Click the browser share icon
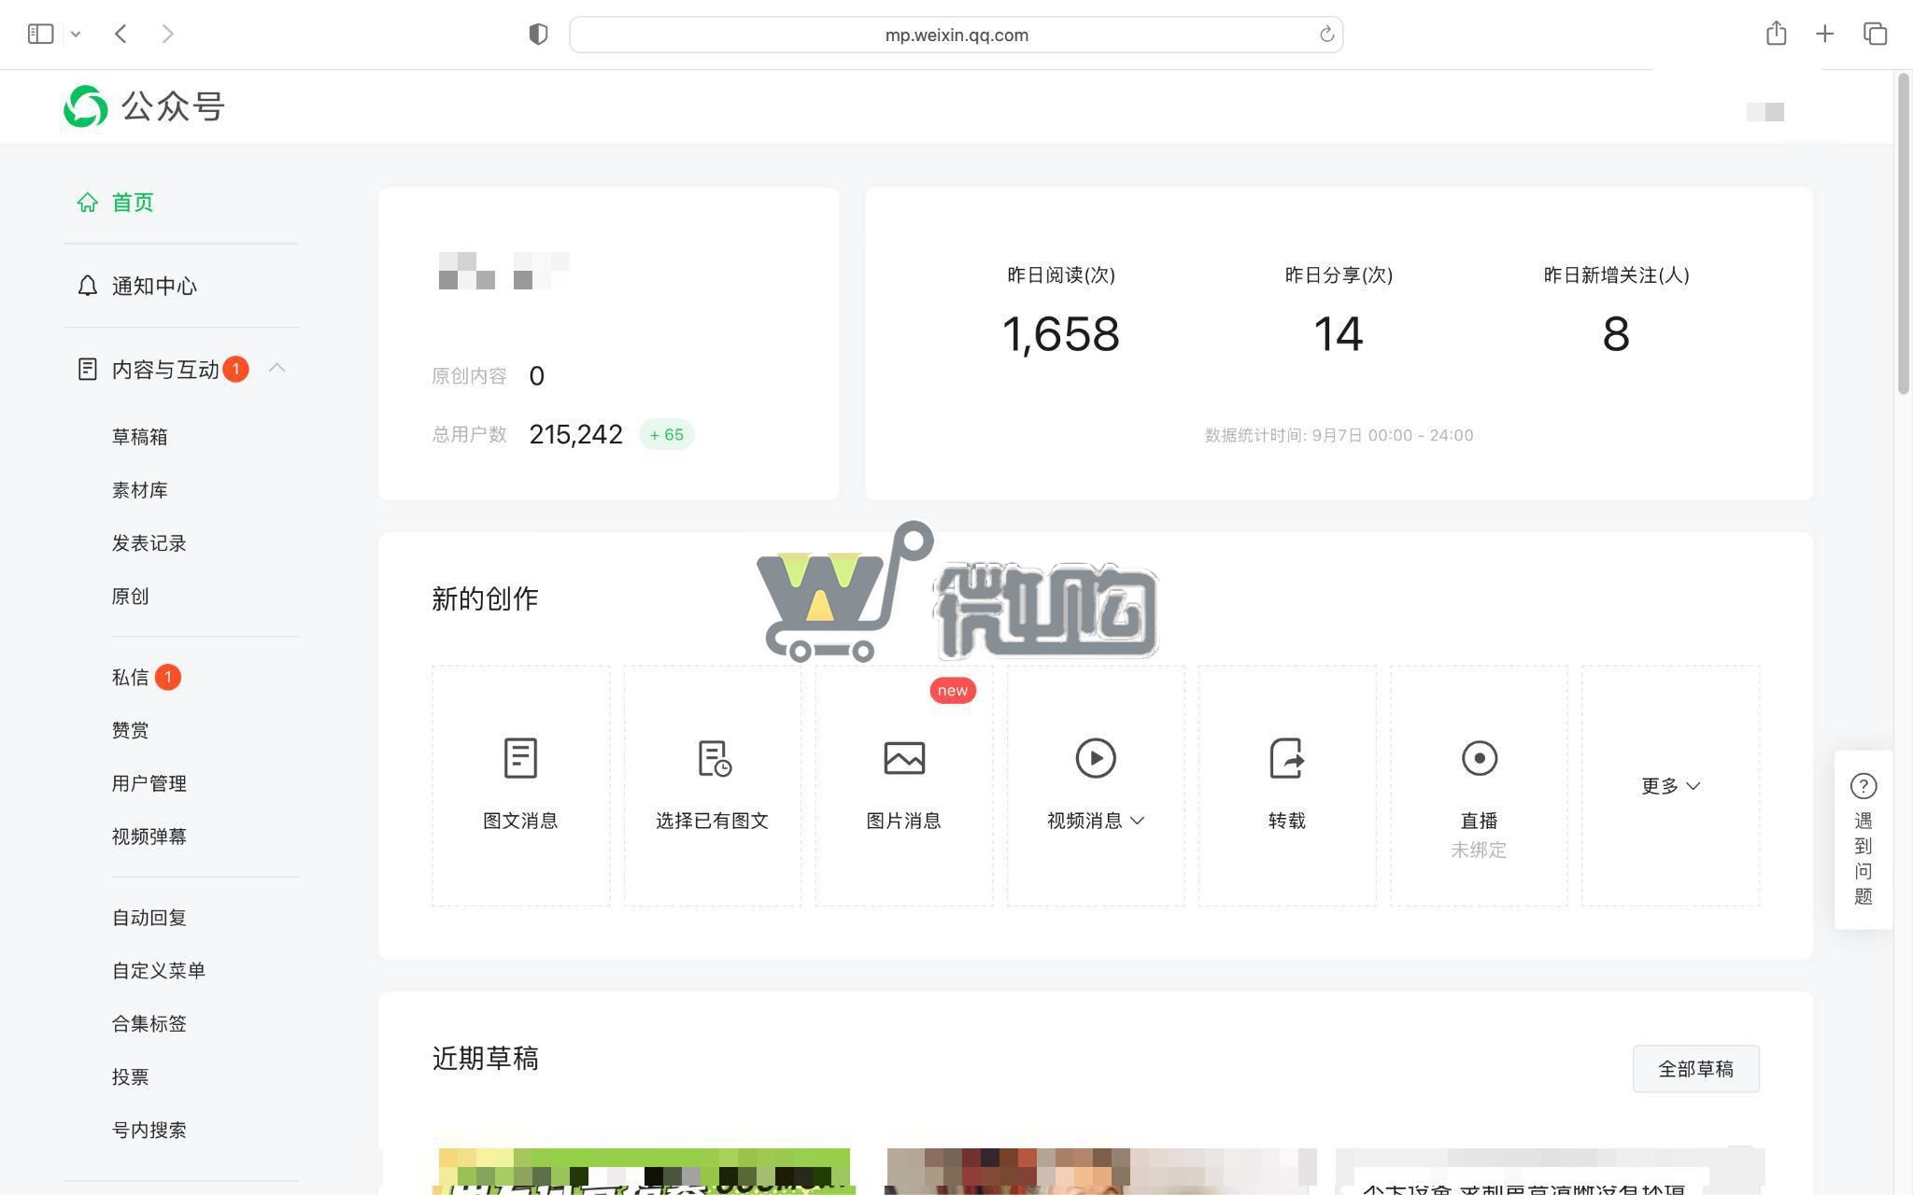This screenshot has width=1913, height=1195. point(1775,34)
